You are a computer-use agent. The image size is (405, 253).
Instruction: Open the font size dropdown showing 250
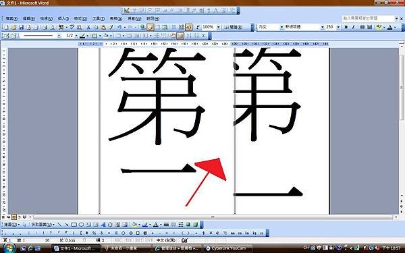tap(338, 27)
